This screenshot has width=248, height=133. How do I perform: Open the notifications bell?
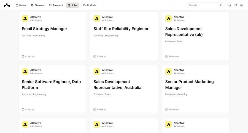[x=230, y=5]
